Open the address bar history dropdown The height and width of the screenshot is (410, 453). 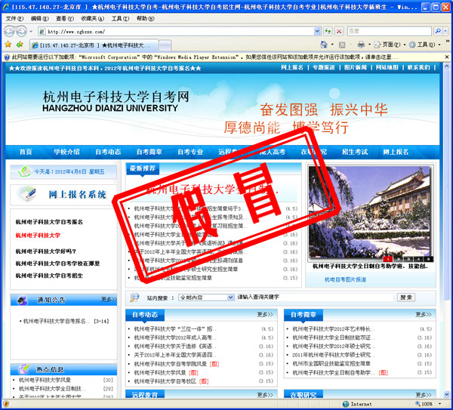(317, 31)
